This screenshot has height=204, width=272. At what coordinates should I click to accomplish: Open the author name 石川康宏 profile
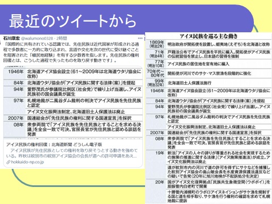click(x=11, y=39)
